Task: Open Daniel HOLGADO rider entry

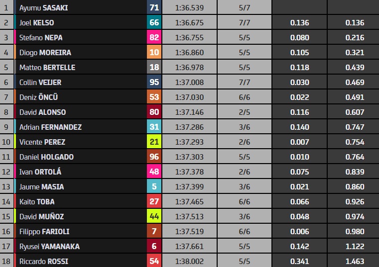Action: pos(46,157)
